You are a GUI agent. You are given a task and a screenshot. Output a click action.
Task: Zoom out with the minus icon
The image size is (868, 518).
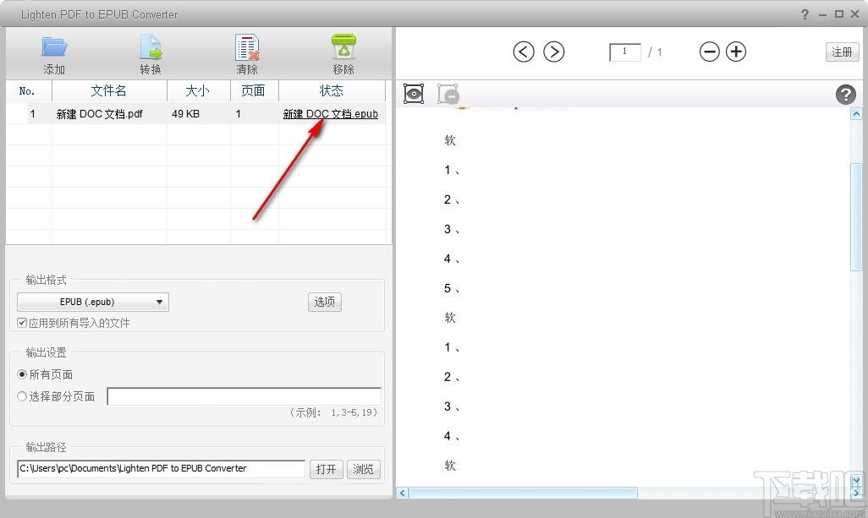pyautogui.click(x=709, y=52)
